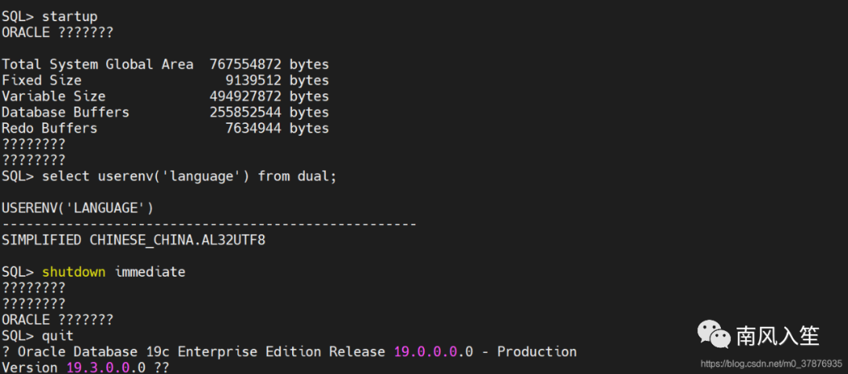This screenshot has height=374, width=848.
Task: Click the Fixed Size 9139512 value
Action: tap(253, 81)
